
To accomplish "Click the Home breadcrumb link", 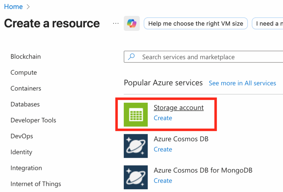I will pos(13,7).
